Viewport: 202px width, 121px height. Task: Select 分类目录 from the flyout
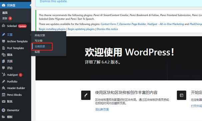(40, 46)
